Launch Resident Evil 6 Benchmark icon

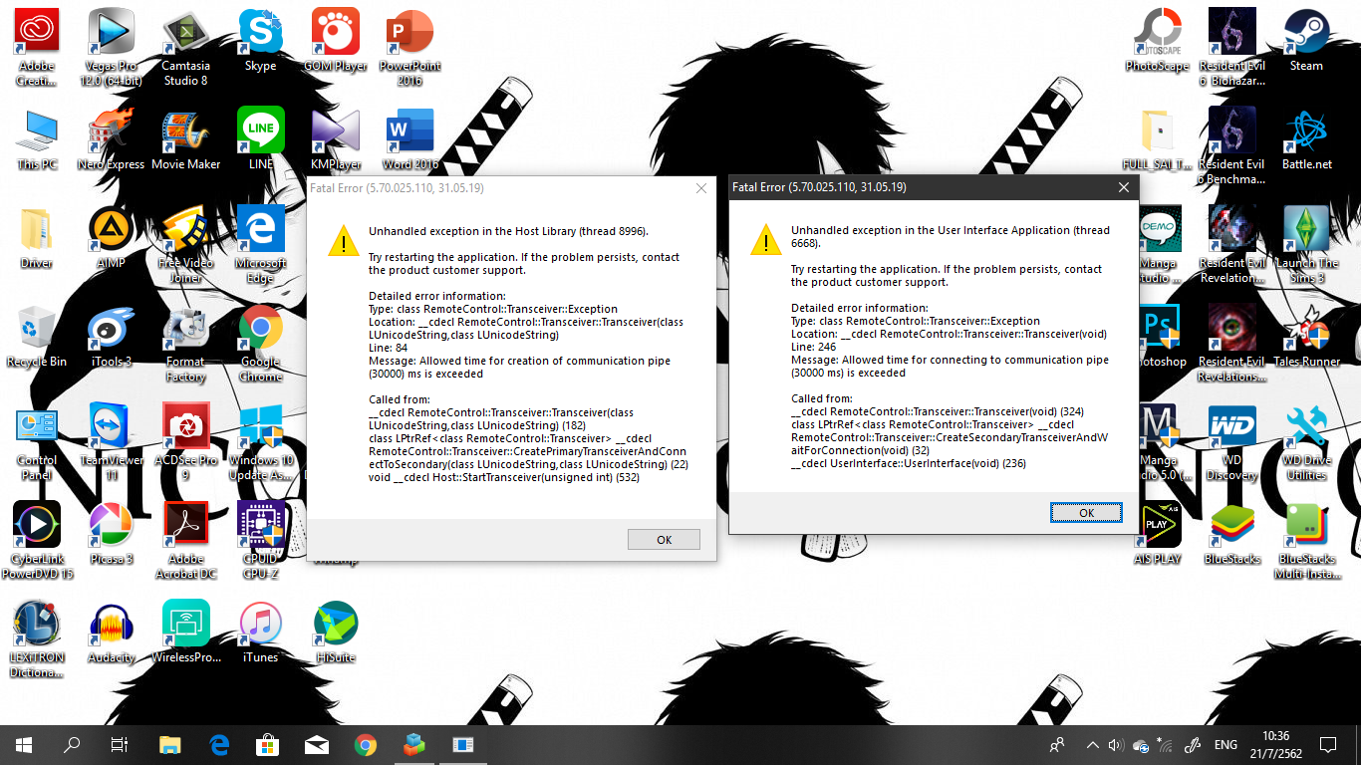(x=1232, y=144)
